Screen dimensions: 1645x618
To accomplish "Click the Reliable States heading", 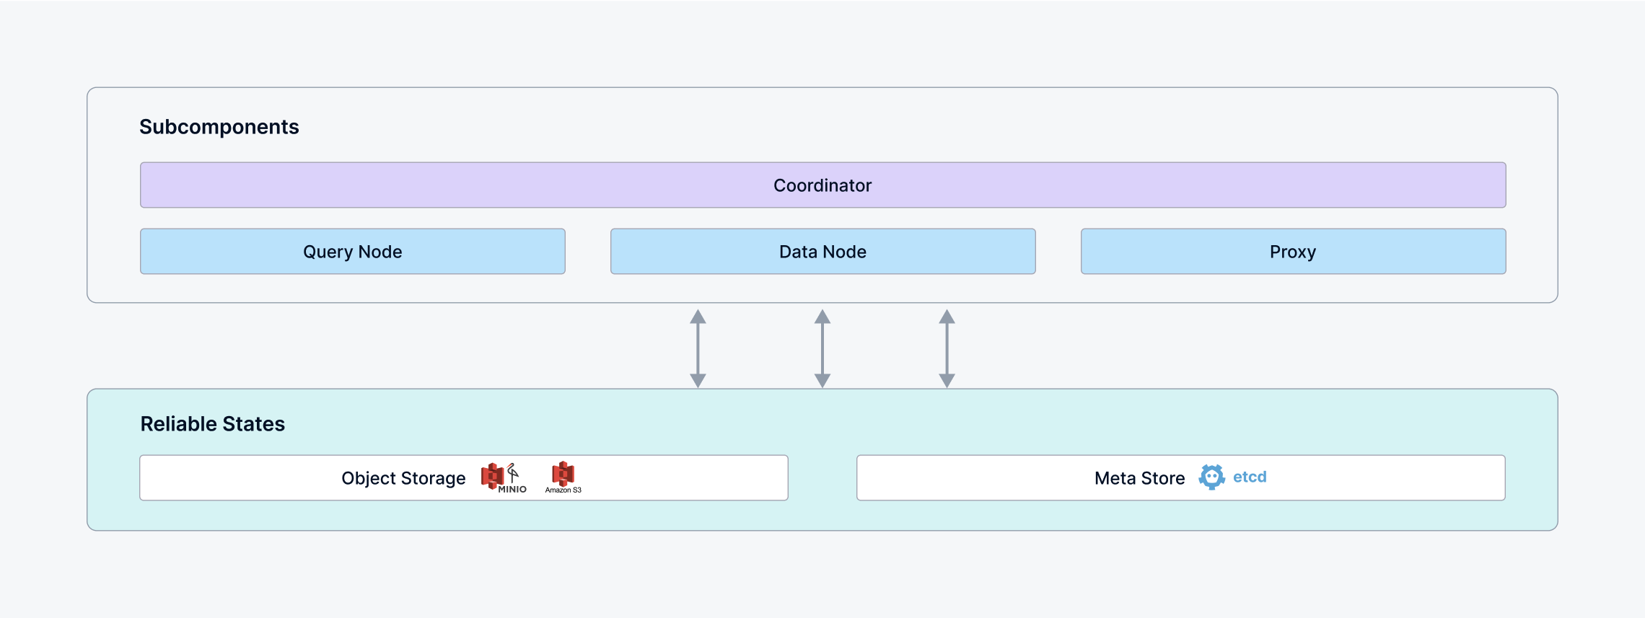I will point(213,424).
